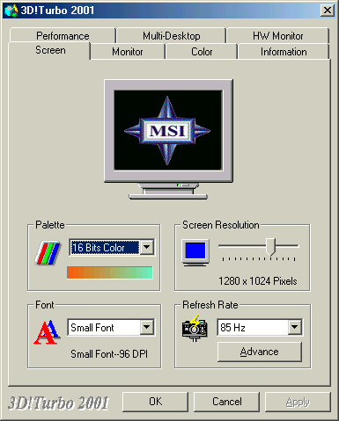Open the Color tab
The image size is (339, 421).
[x=202, y=52]
